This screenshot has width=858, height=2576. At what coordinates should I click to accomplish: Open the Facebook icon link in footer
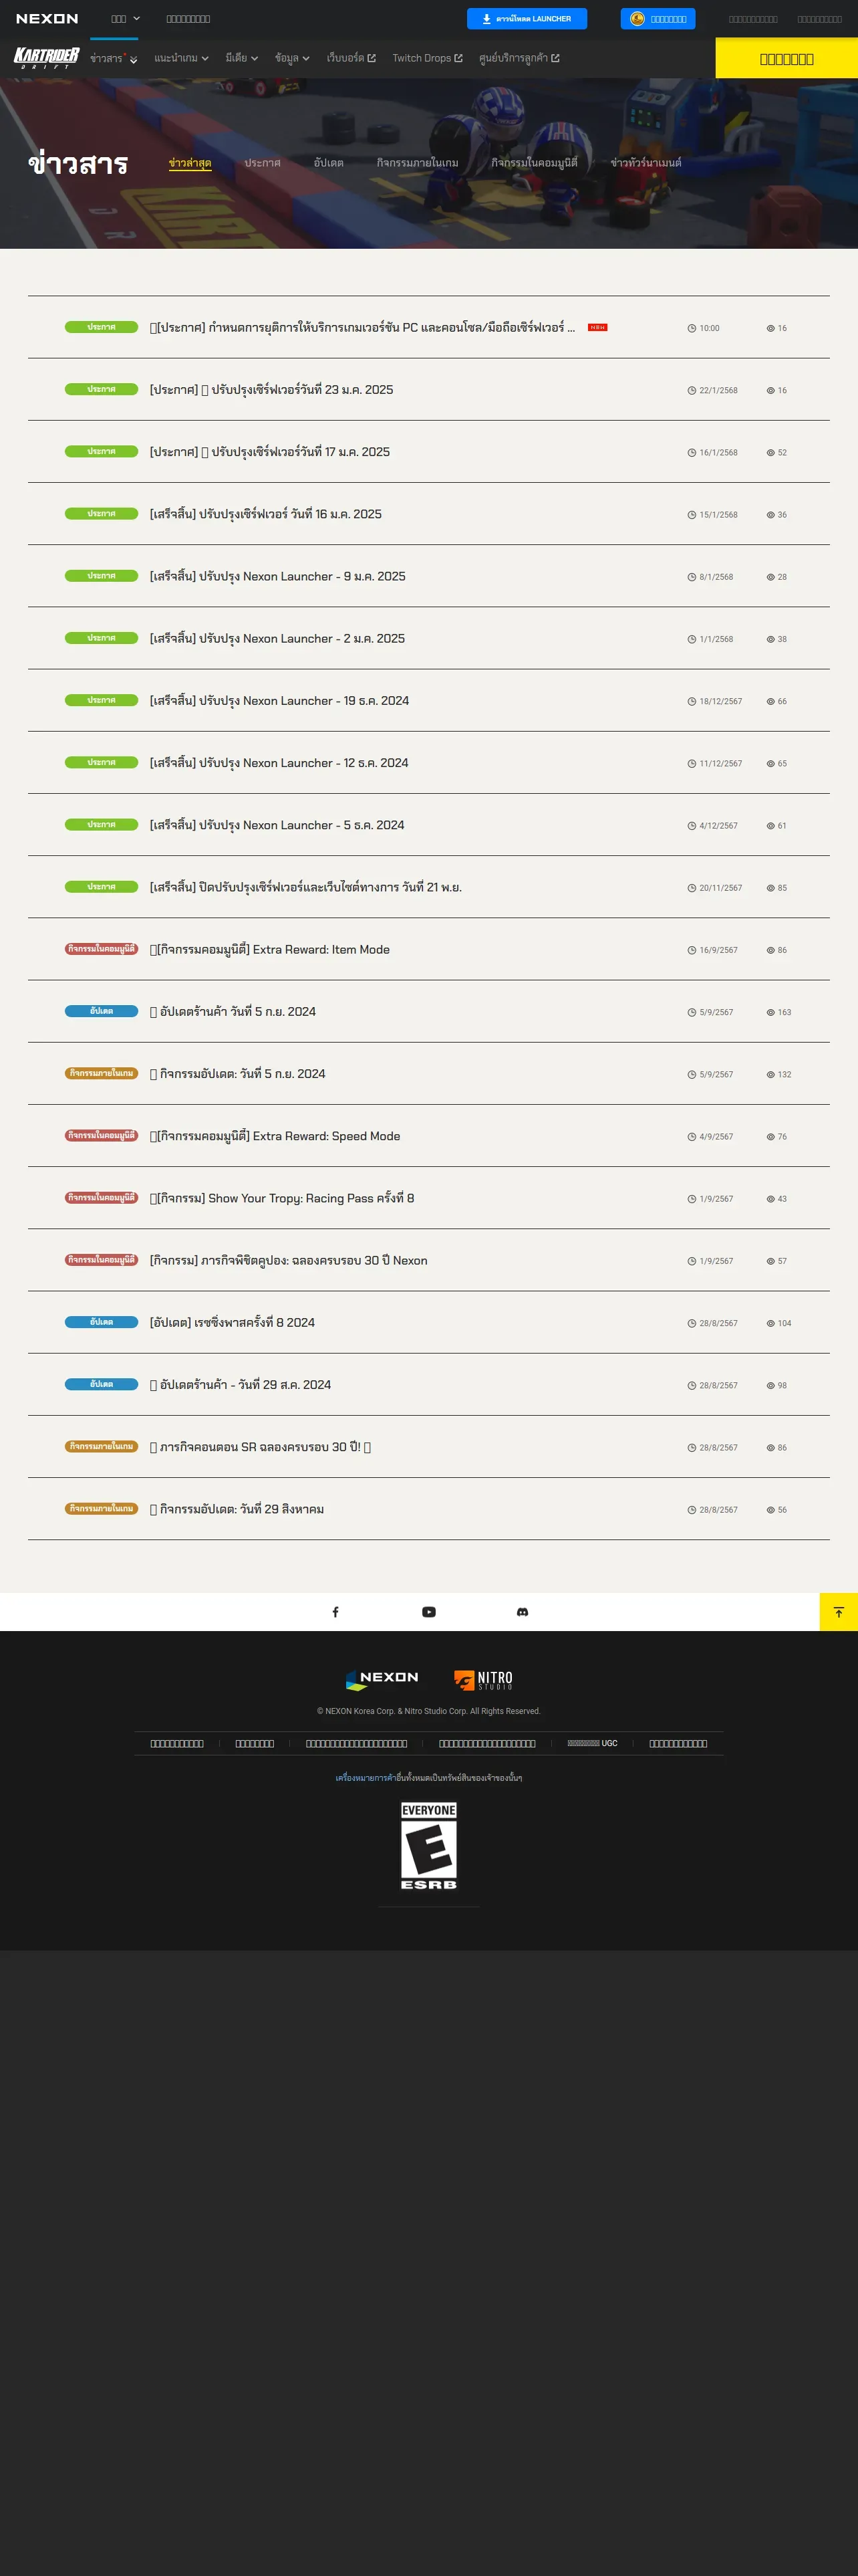pyautogui.click(x=335, y=1612)
